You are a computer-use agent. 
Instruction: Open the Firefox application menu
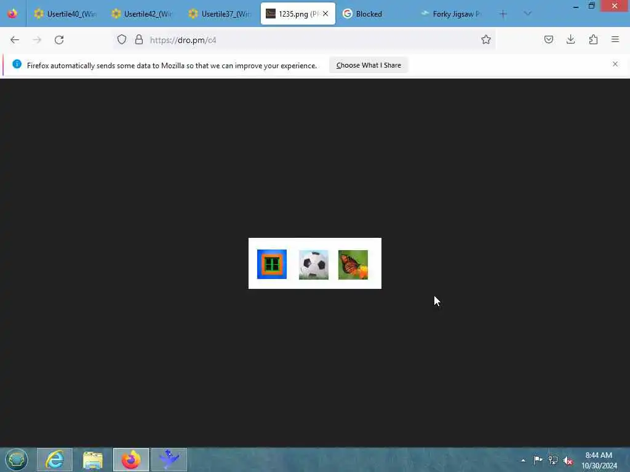pyautogui.click(x=615, y=39)
